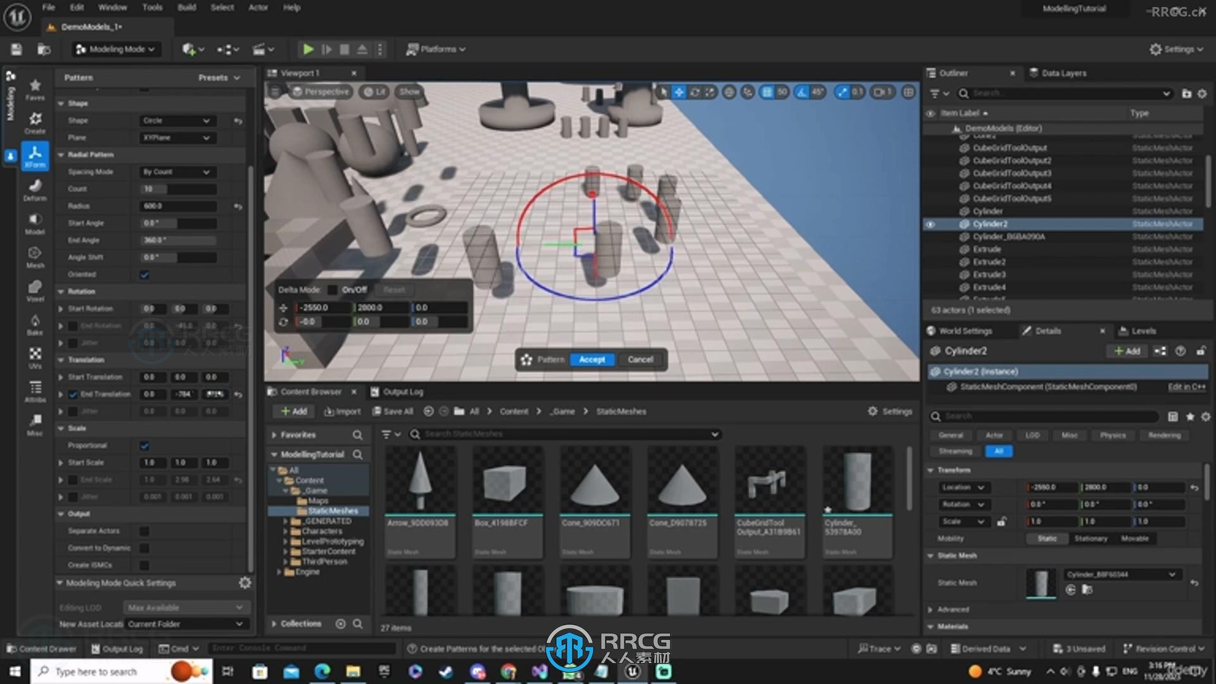
Task: Toggle the Oriented checkbox
Action: click(x=144, y=275)
